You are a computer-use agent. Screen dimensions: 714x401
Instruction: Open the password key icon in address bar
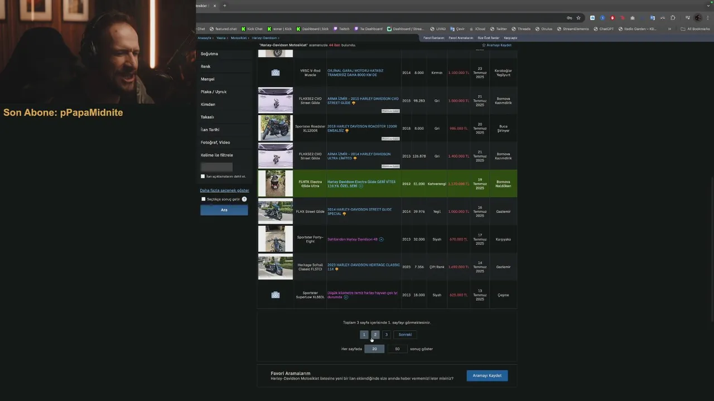point(569,18)
